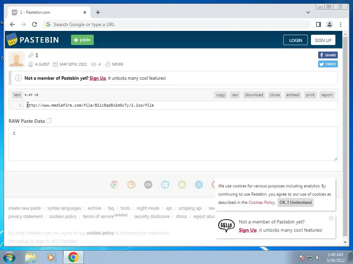
Task: Click the guest avatar thumbnail
Action: point(17,59)
